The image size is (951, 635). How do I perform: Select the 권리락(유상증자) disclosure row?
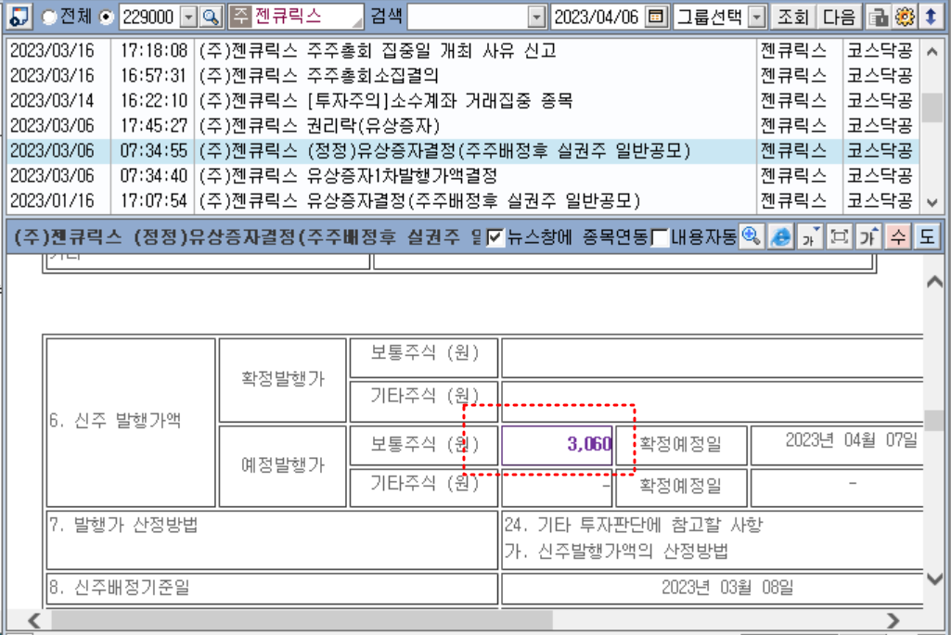point(463,125)
